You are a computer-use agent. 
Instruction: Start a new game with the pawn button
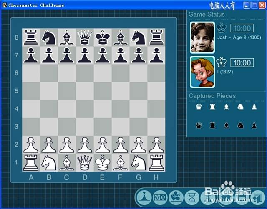point(144,197)
